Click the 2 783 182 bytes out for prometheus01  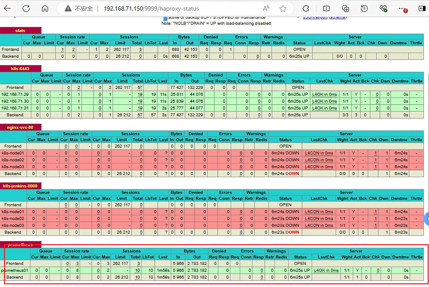coord(197,270)
